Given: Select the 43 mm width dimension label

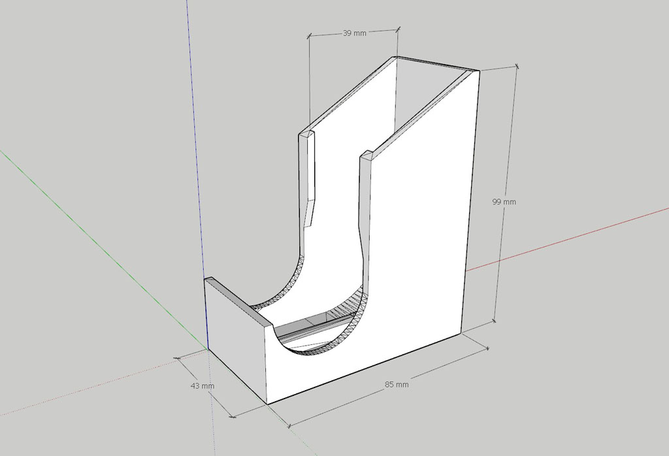Looking at the screenshot, I should pos(203,386).
